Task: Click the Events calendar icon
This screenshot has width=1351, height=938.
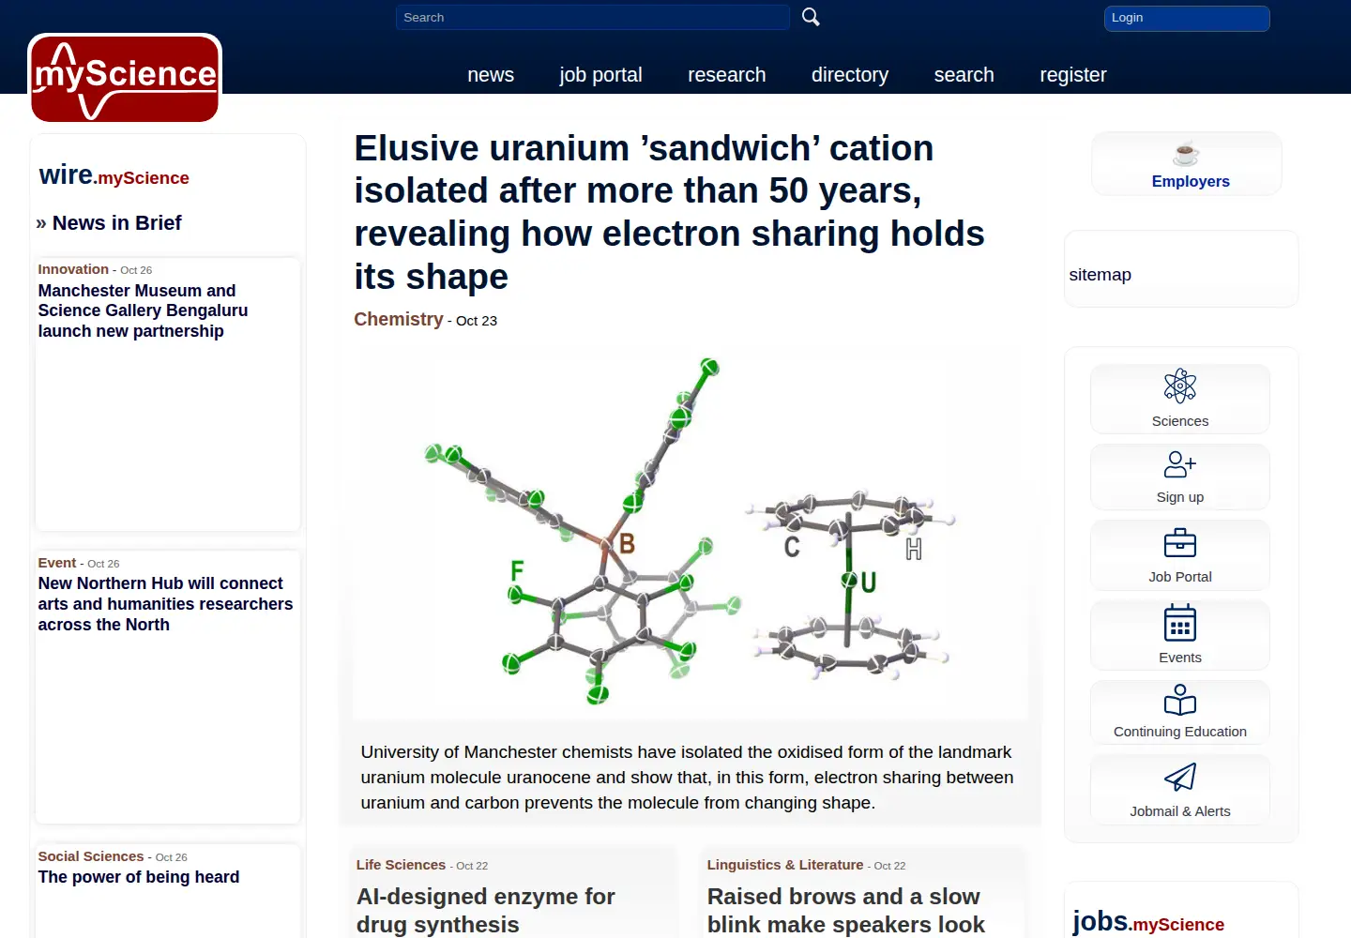Action: 1180,623
